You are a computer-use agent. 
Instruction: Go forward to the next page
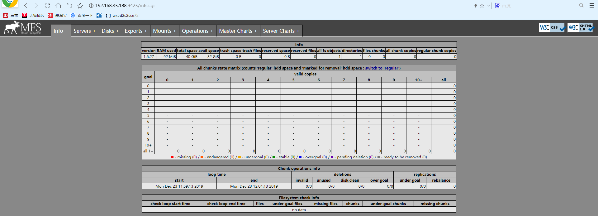pyautogui.click(x=36, y=6)
